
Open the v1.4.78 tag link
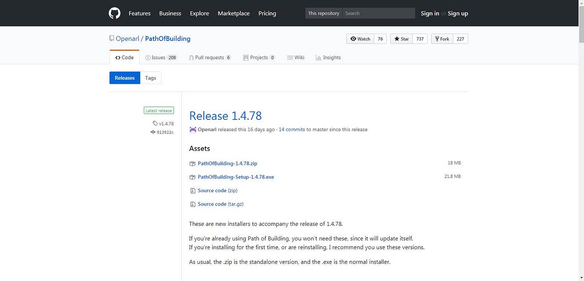tap(166, 123)
